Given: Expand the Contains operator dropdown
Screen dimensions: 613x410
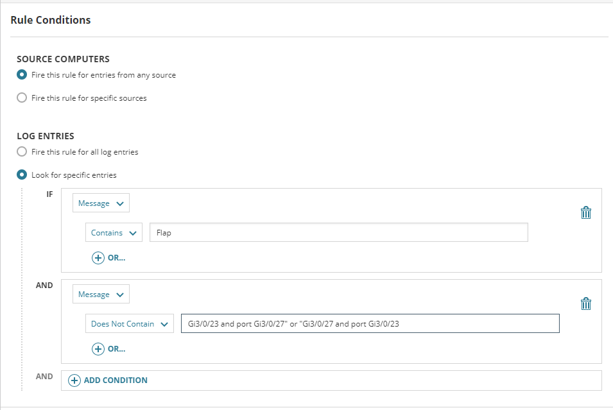Looking at the screenshot, I should [x=114, y=233].
